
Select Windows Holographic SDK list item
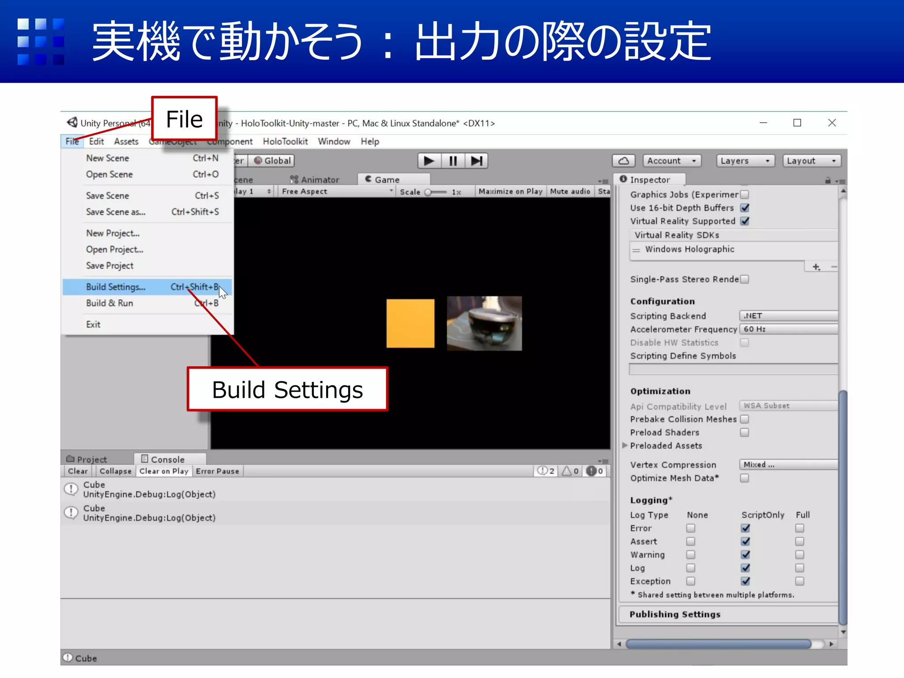[734, 249]
